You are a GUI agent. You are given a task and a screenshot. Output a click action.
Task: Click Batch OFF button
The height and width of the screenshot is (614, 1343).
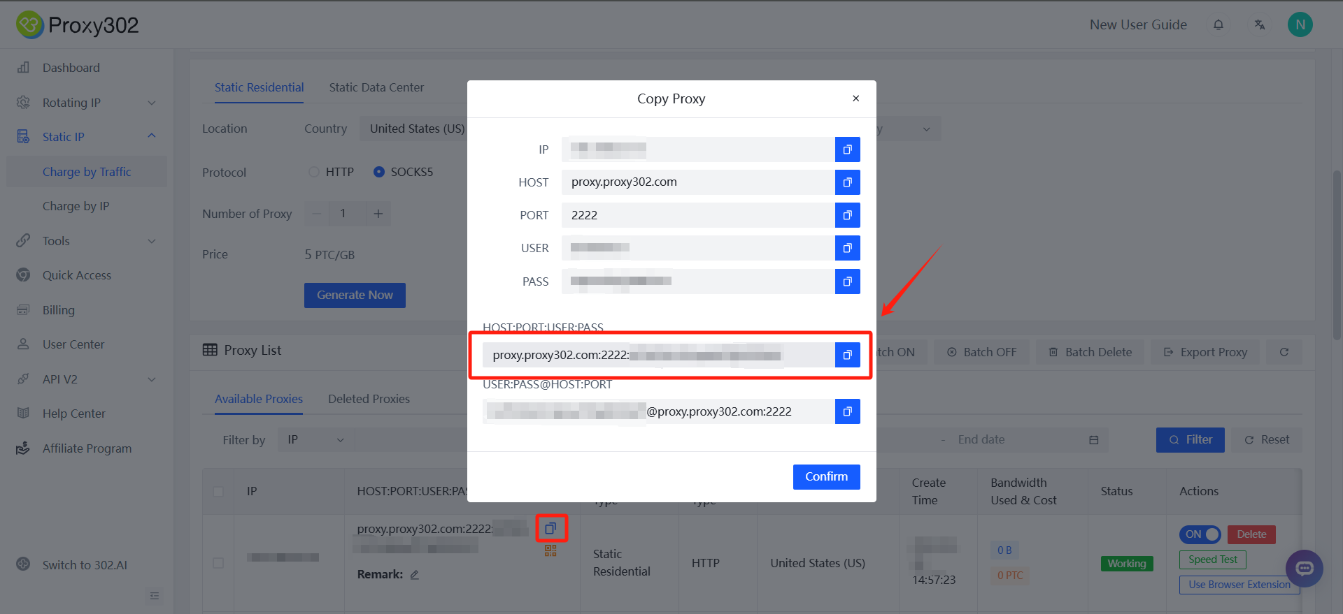[981, 352]
